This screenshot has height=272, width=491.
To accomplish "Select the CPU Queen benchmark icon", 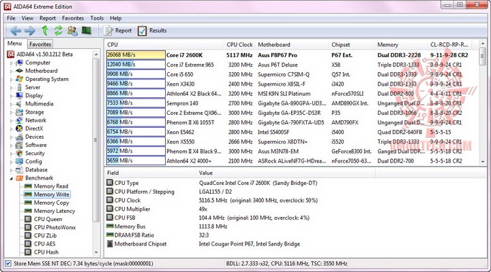I will pos(28,219).
